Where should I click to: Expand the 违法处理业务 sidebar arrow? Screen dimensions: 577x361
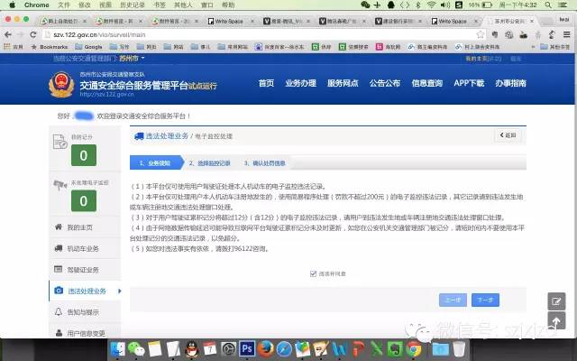tap(119, 291)
